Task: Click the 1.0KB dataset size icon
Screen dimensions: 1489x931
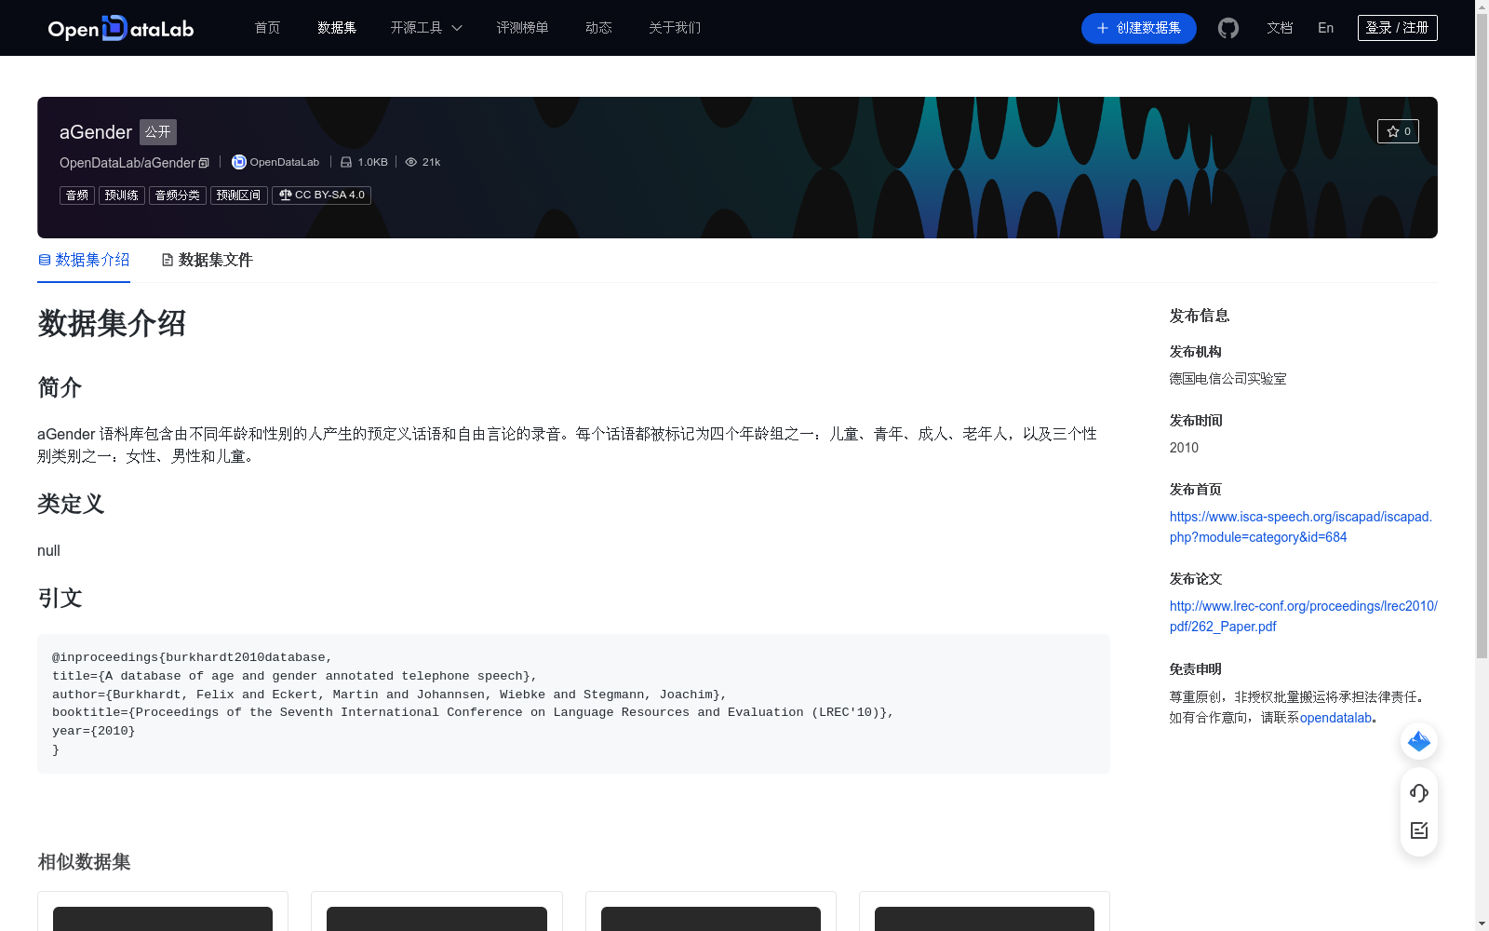Action: point(346,162)
